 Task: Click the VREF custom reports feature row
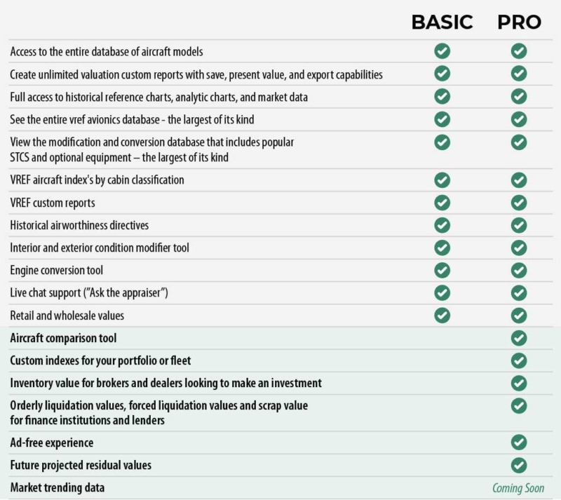point(53,203)
